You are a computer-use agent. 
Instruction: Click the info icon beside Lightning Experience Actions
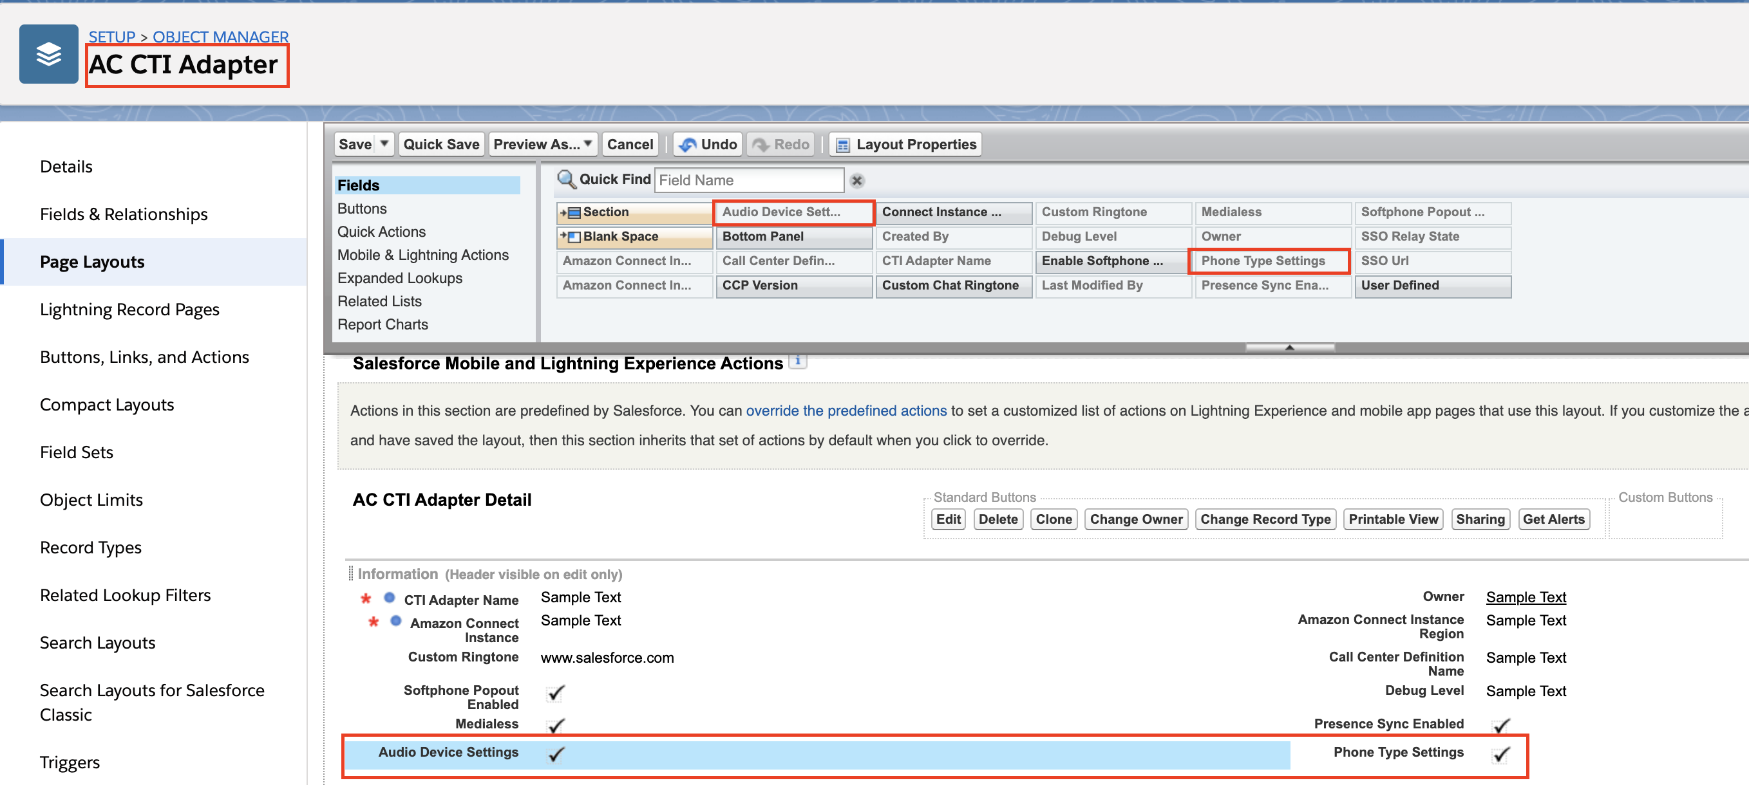point(798,362)
